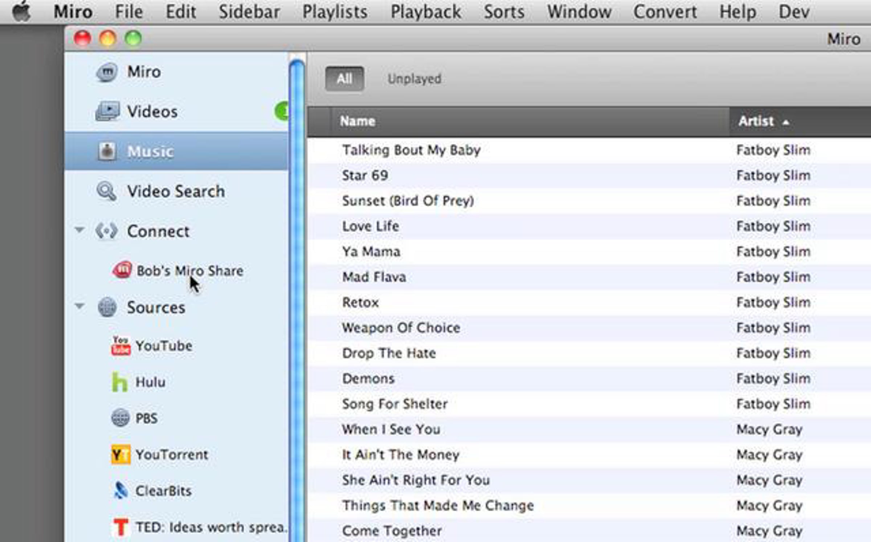Open the YouTube source
The width and height of the screenshot is (871, 542).
click(x=164, y=346)
